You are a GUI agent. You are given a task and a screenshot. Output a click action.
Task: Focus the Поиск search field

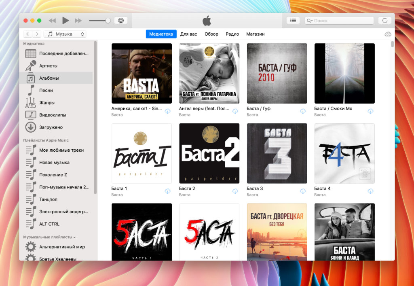[x=339, y=21]
